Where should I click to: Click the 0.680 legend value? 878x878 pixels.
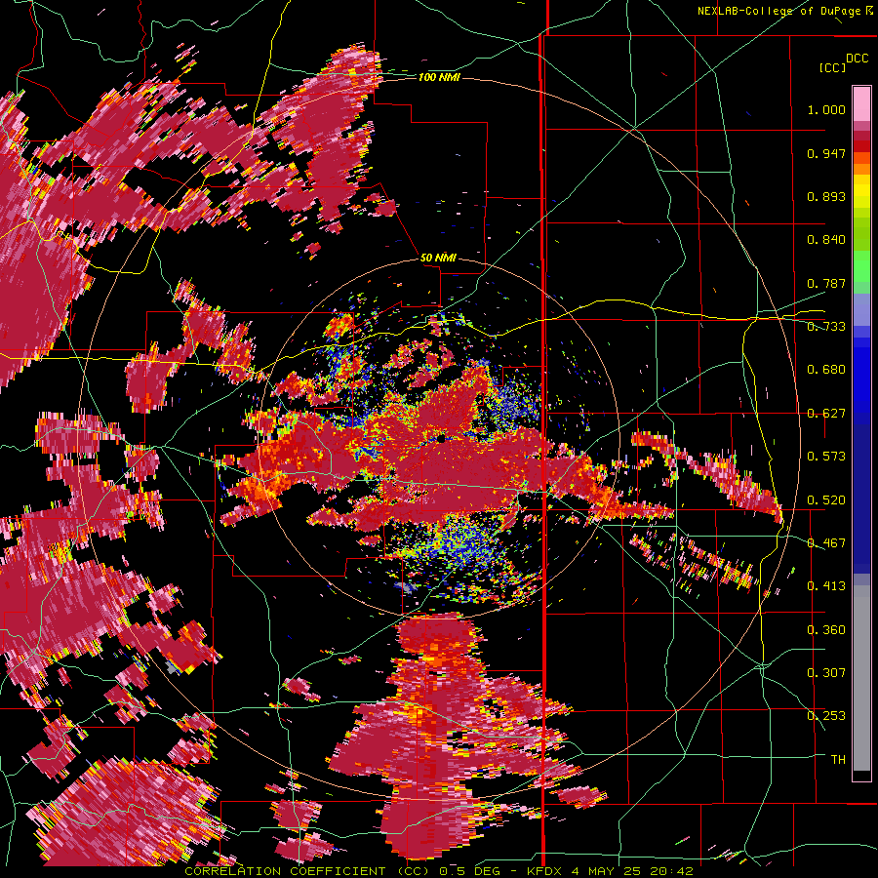coord(826,370)
